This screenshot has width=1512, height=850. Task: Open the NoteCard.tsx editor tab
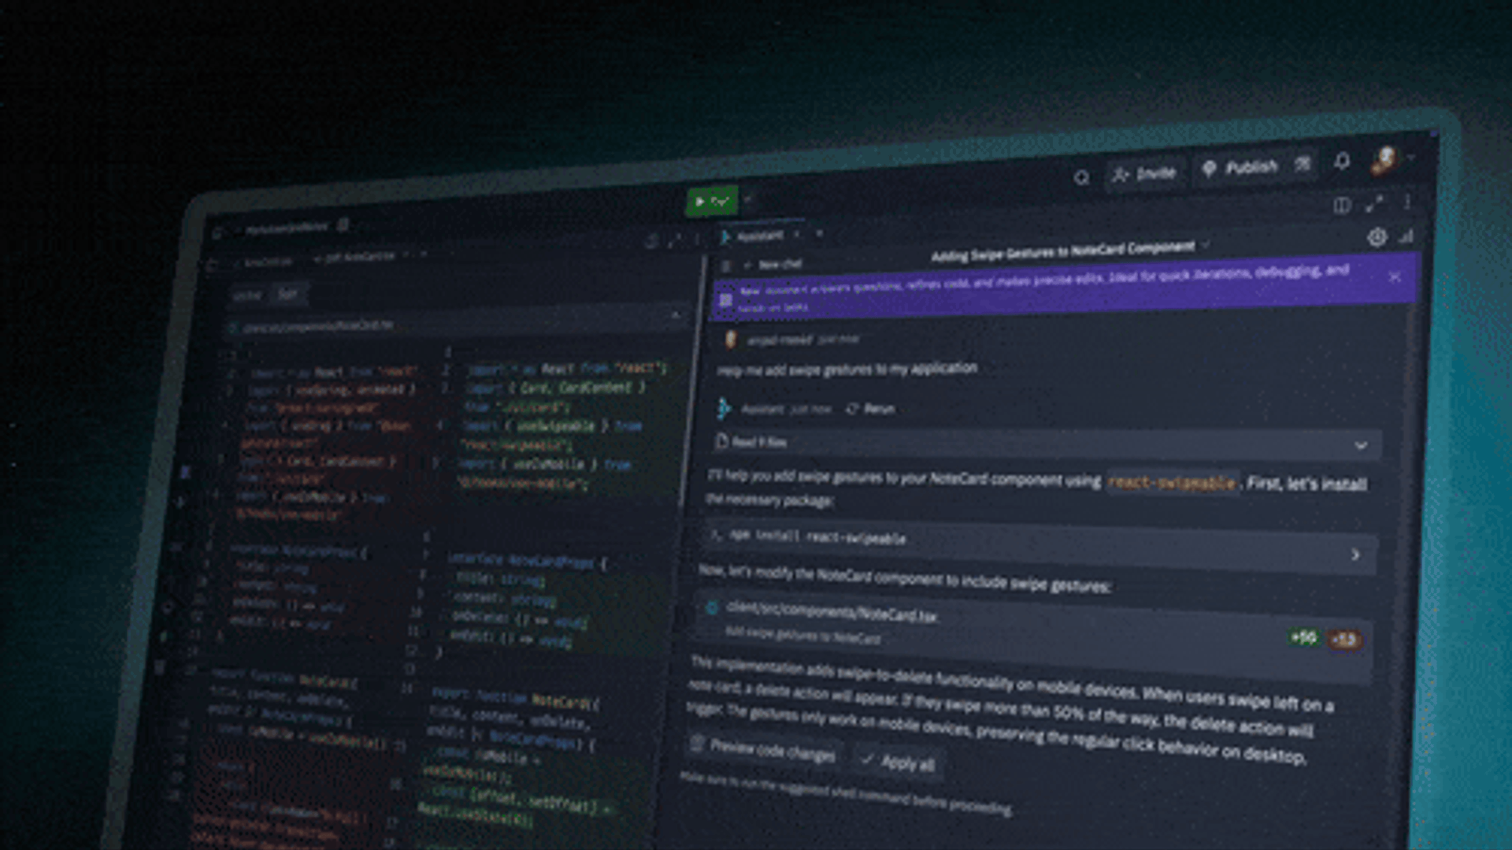358,257
